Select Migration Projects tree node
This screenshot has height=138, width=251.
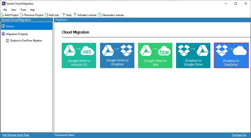pos(17,34)
